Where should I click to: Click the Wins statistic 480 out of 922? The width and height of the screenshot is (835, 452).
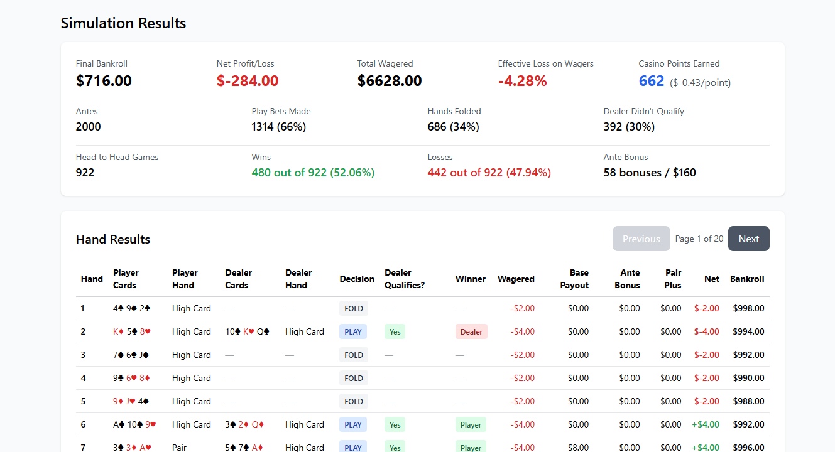click(x=313, y=173)
